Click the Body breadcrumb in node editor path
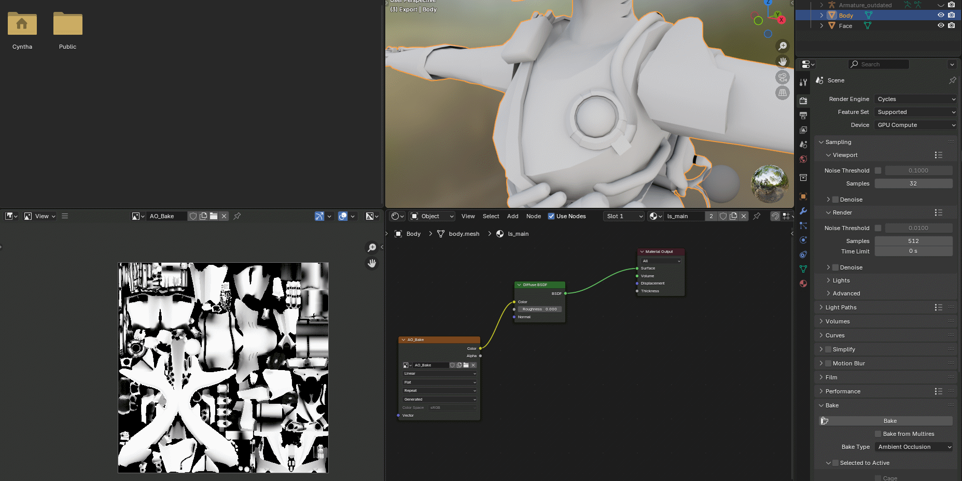 (413, 234)
